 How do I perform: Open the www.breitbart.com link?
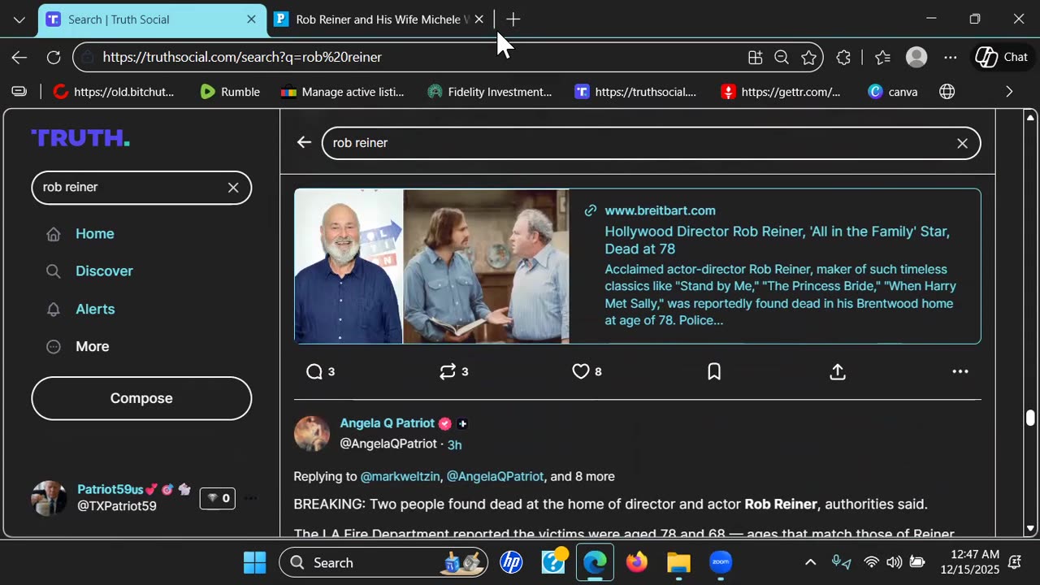coord(660,210)
